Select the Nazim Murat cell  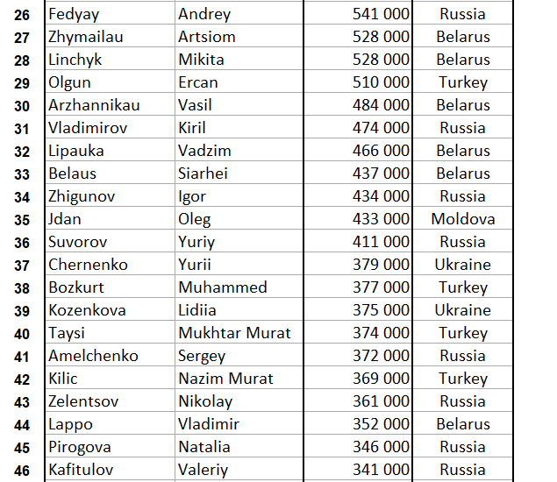(225, 379)
